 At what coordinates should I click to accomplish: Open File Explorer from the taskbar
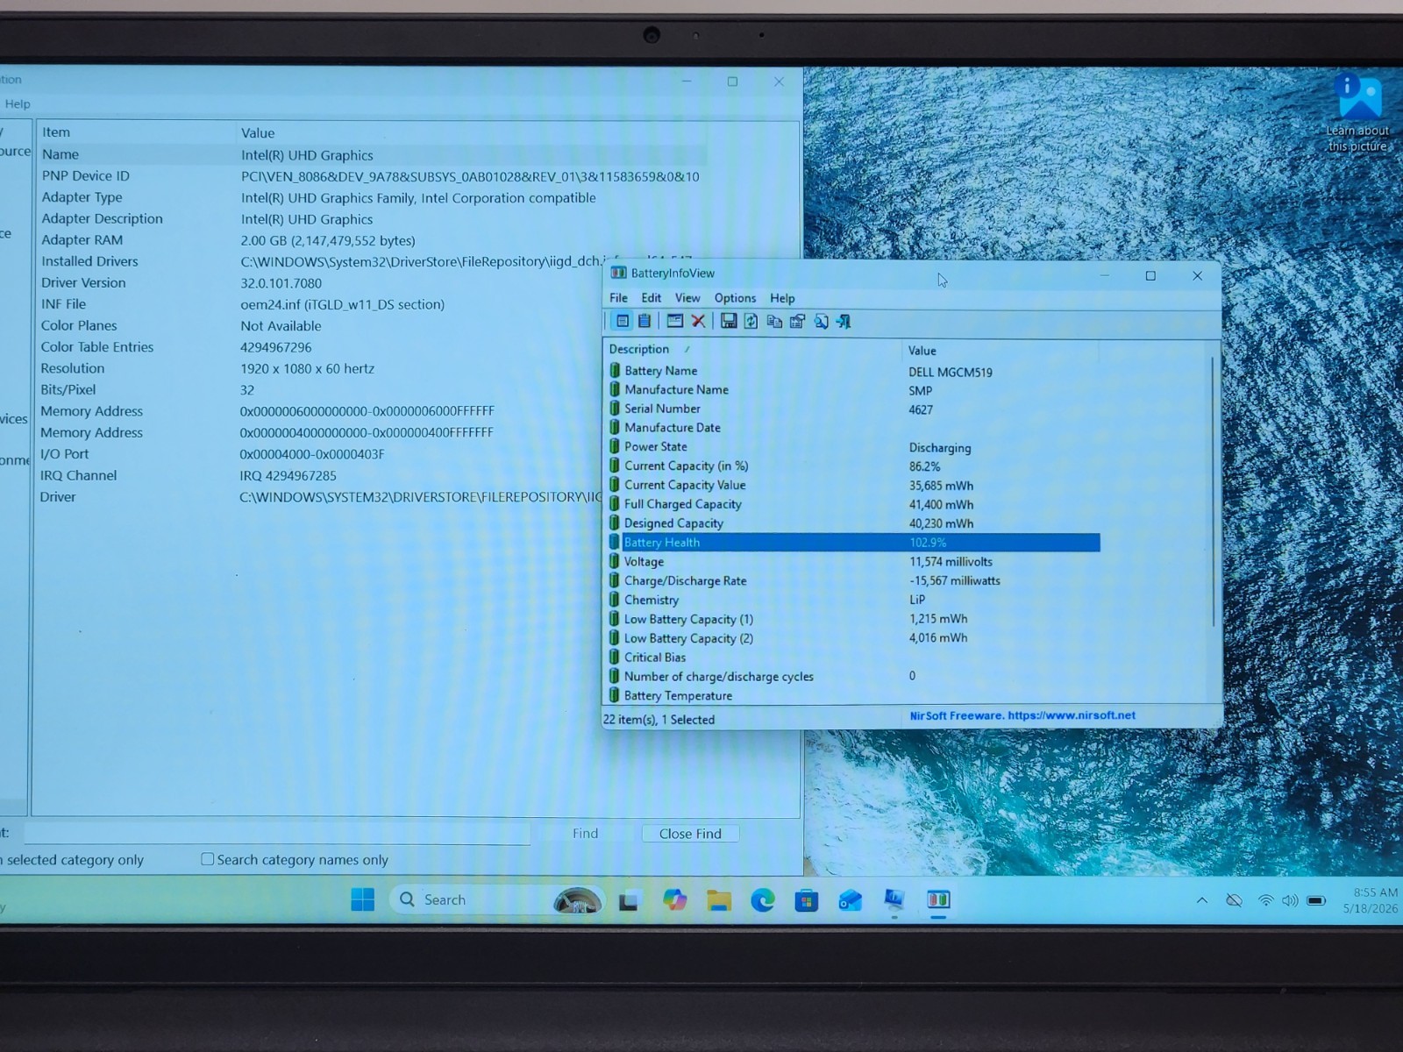[719, 900]
